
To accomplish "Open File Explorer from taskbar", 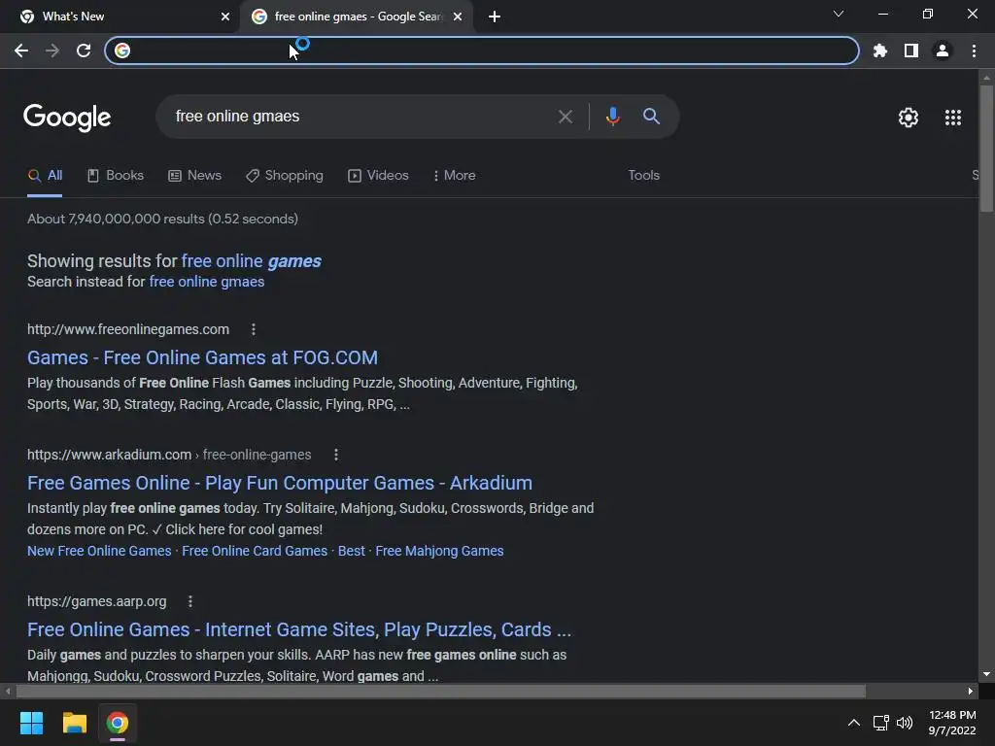I will tap(74, 723).
